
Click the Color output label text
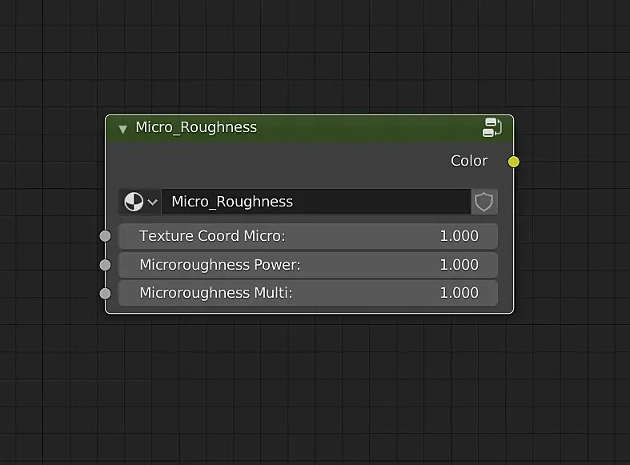click(x=469, y=161)
